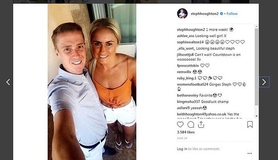Visit jillscottjs8 commenter profile

pos(185,55)
